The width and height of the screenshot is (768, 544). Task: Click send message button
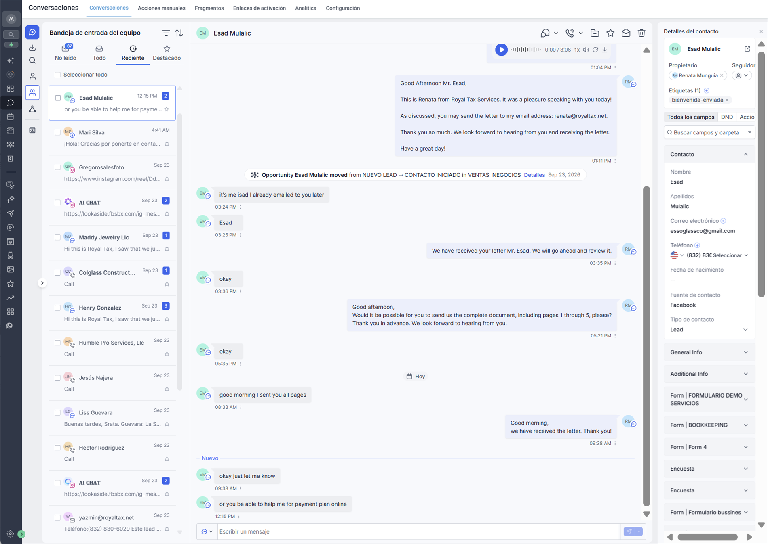(x=629, y=531)
